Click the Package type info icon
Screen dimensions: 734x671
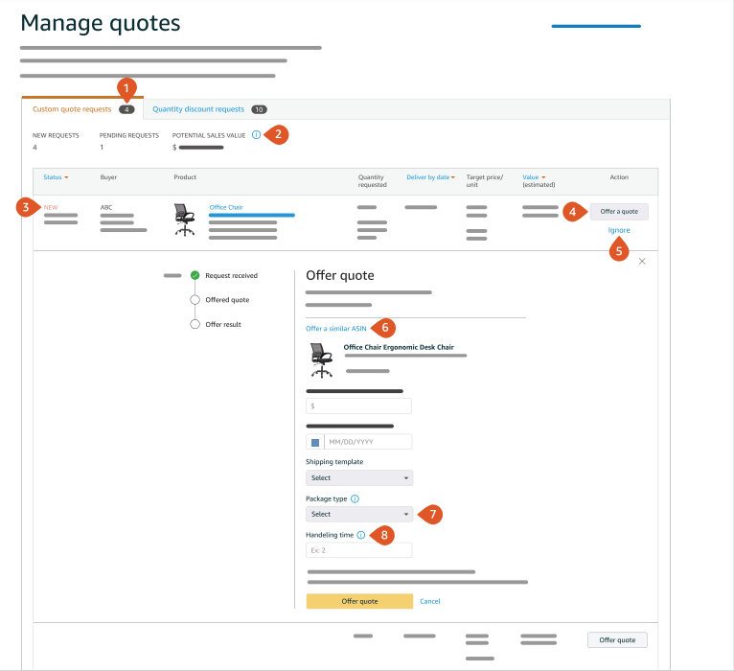coord(355,499)
